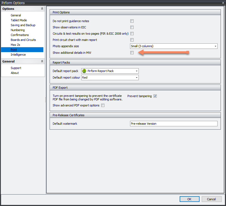This screenshot has width=226, height=206.
Task: Collapse the General section chevron
Action: coord(42,61)
